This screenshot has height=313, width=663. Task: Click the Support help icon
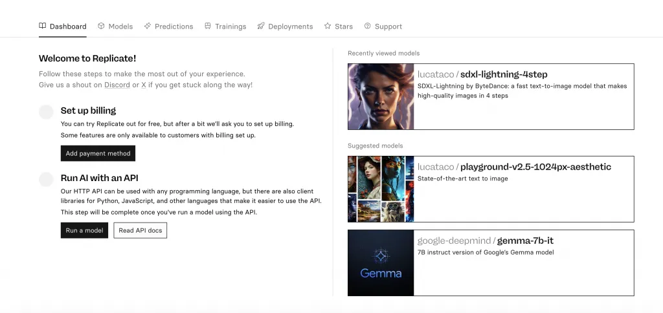click(368, 27)
